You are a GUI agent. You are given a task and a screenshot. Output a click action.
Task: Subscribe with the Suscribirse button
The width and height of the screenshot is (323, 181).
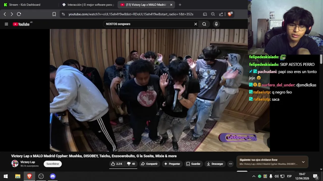pyautogui.click(x=52, y=164)
